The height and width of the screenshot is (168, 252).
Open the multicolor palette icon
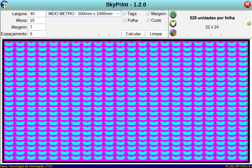[x=173, y=33]
